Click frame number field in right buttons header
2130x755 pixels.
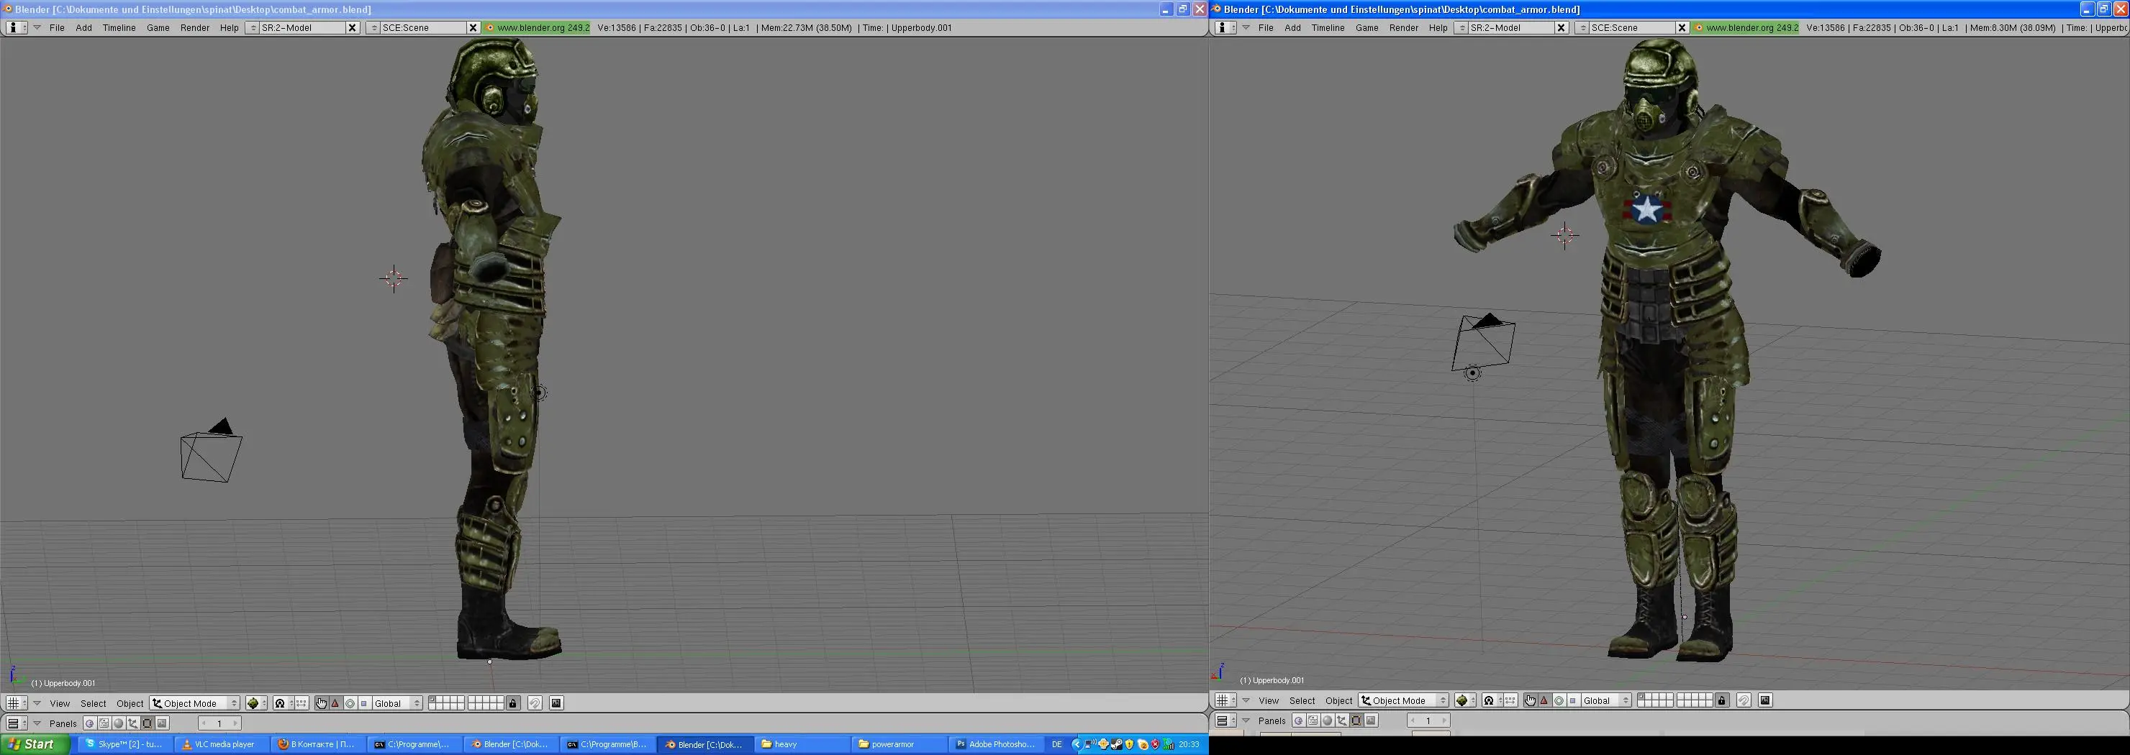[1429, 720]
